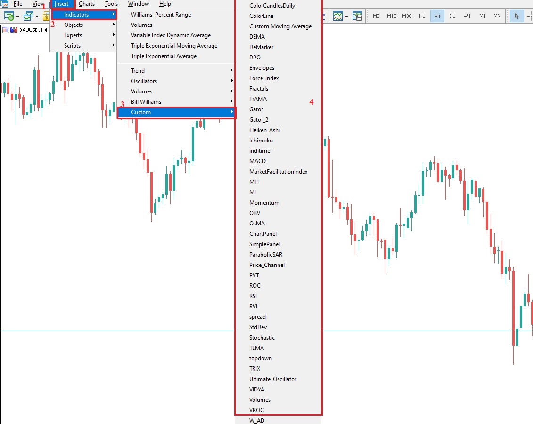Select Stochastic custom indicator
The width and height of the screenshot is (533, 424).
pos(279,338)
